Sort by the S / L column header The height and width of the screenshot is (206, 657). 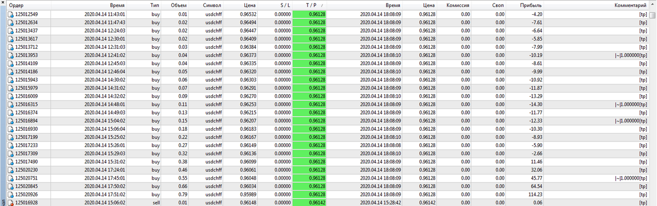[x=276, y=5]
